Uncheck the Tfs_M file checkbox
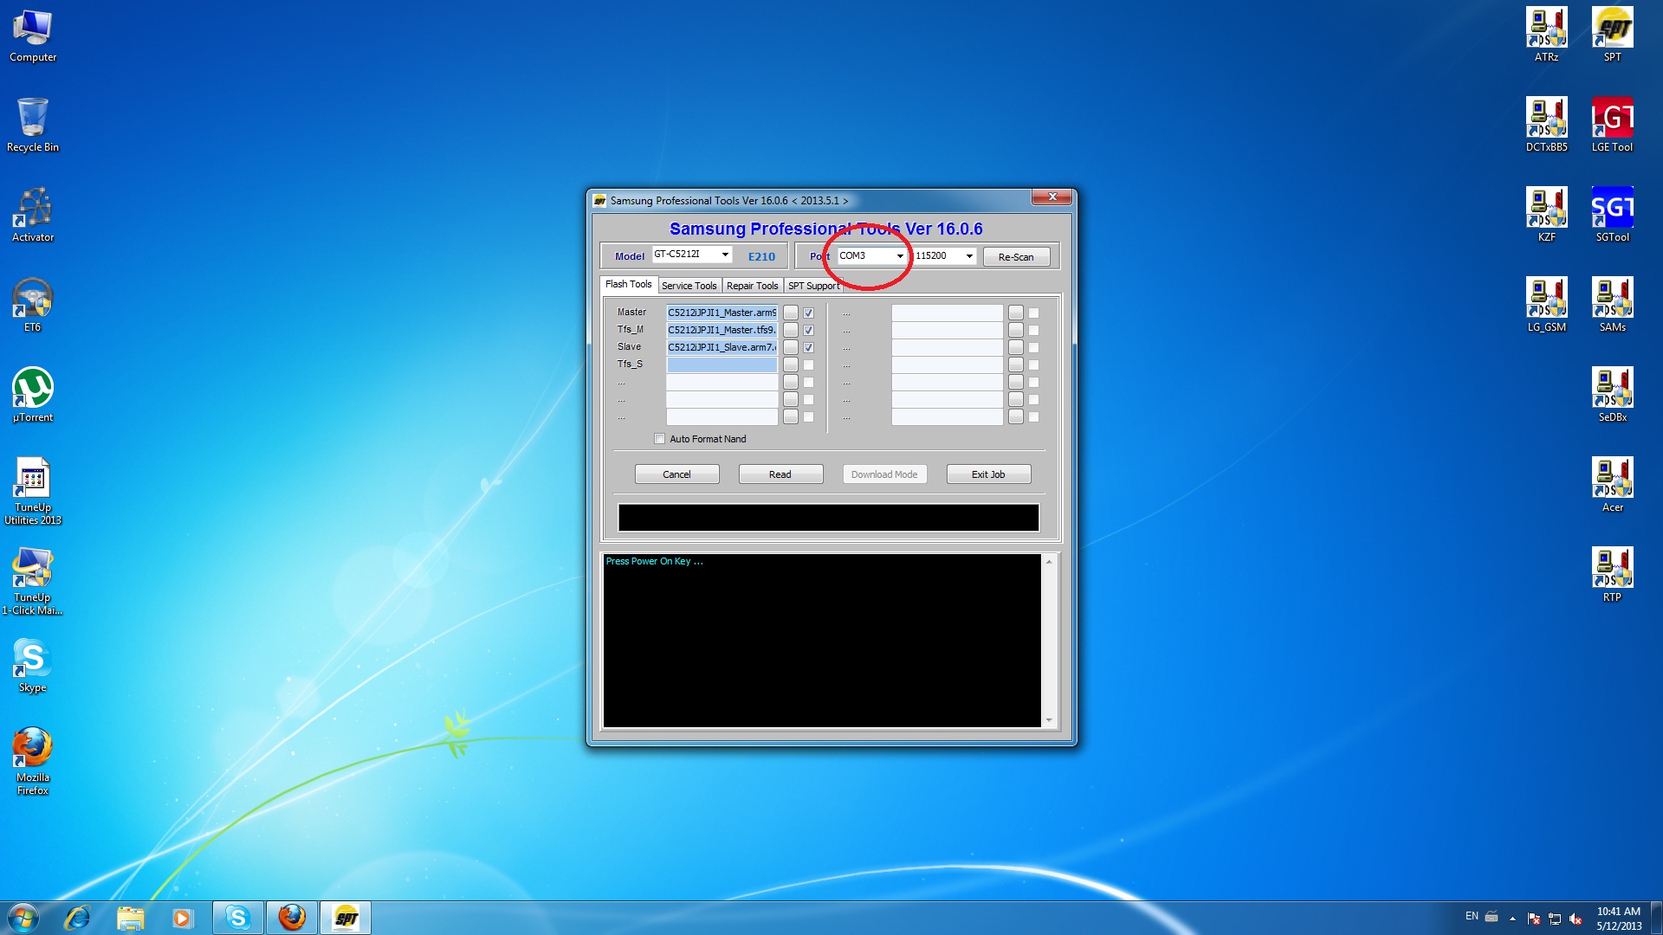1663x935 pixels. pyautogui.click(x=808, y=330)
